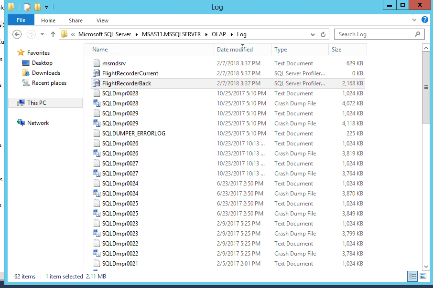Go up one folder level

(x=53, y=34)
